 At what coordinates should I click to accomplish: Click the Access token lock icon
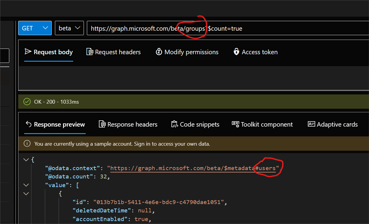click(236, 52)
